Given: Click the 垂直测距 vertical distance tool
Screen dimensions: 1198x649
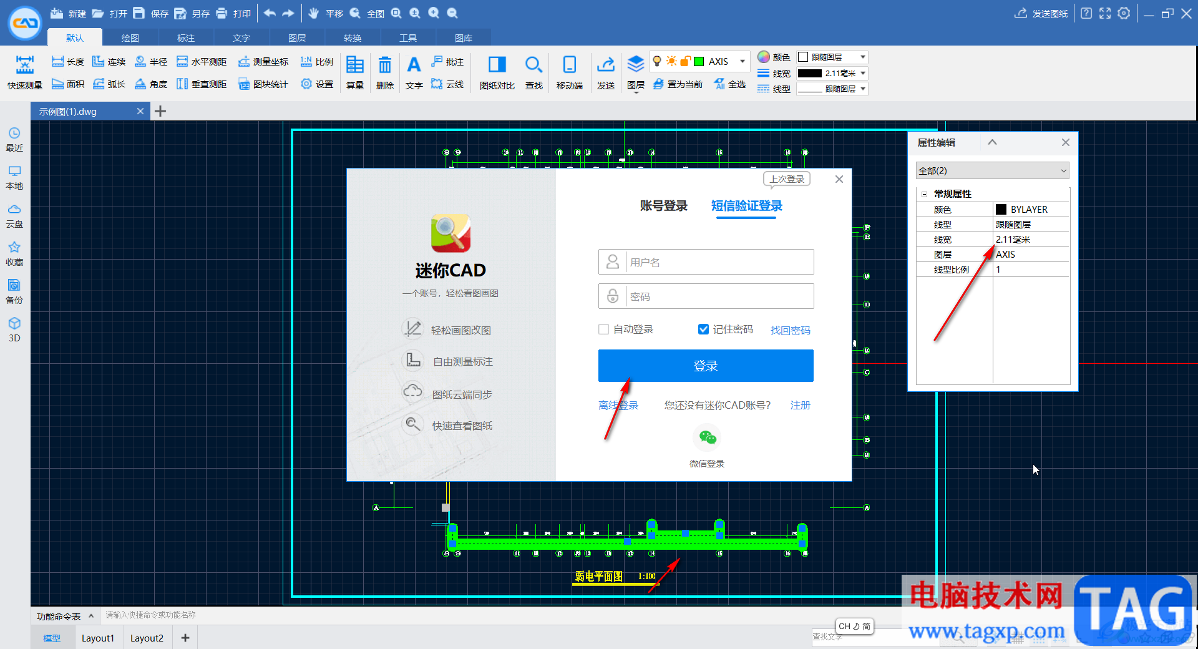Looking at the screenshot, I should (x=202, y=84).
